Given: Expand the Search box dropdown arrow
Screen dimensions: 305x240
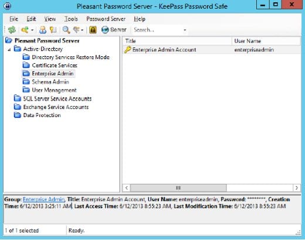Looking at the screenshot, I should [185, 30].
